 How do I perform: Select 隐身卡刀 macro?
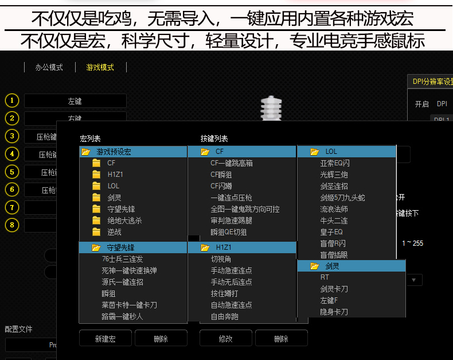pos(334,312)
